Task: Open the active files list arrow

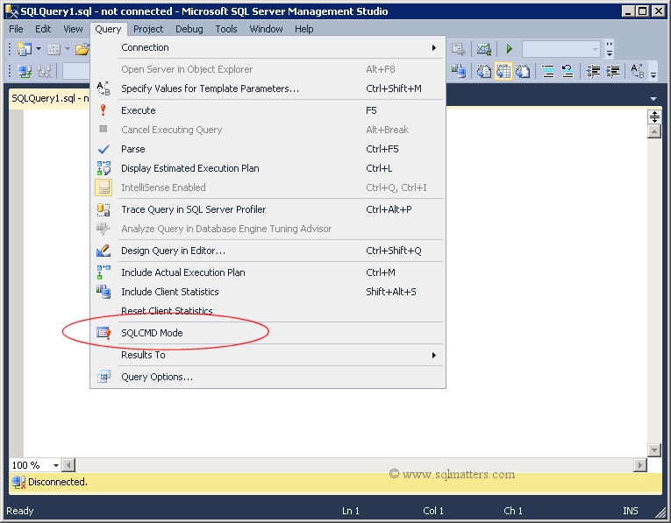Action: [x=653, y=99]
